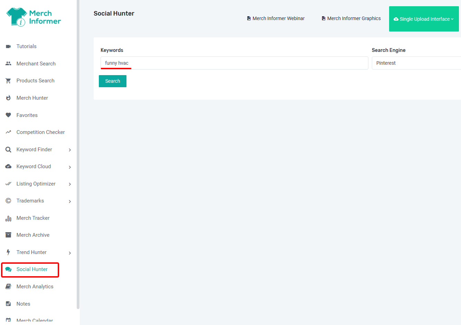
Task: Click the Social Hunter page heading
Action: click(x=114, y=13)
